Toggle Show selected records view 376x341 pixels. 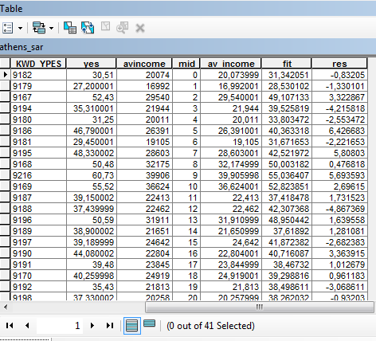150,323
